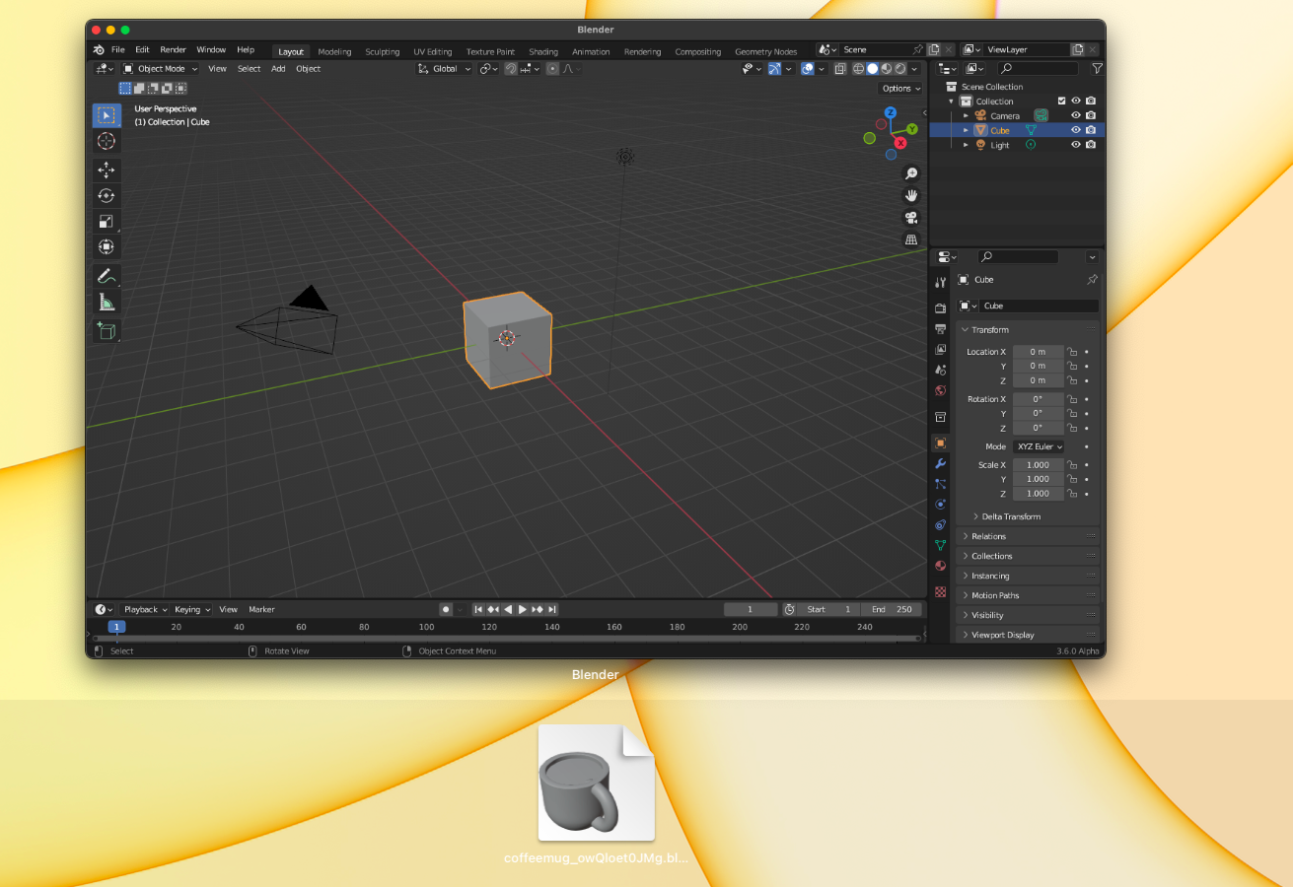Activate the Rotate tool
Screen dimensions: 1293x887
tap(107, 196)
